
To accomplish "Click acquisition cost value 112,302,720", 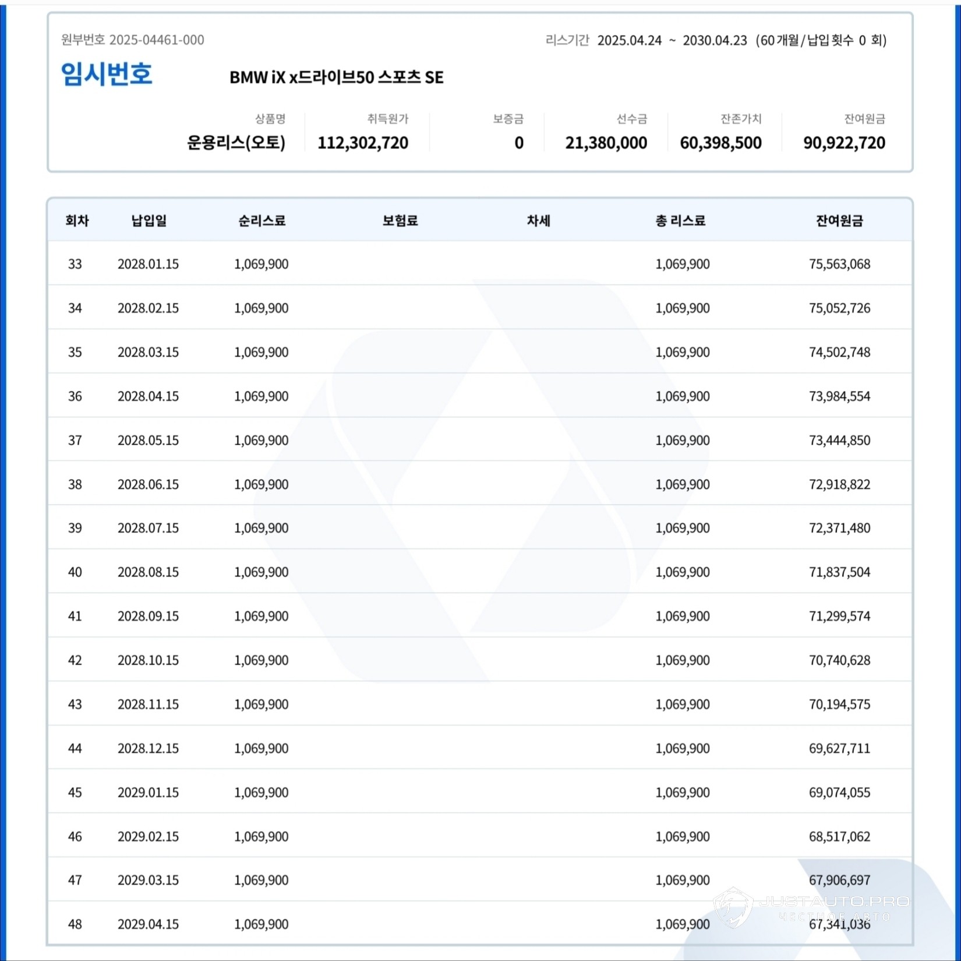I will [x=363, y=143].
